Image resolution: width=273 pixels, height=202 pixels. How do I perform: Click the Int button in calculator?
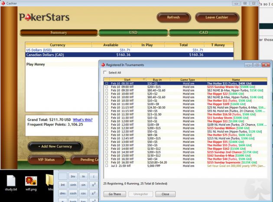coord(63,185)
